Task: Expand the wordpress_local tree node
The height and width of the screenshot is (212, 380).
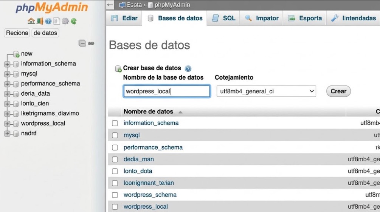Action: click(x=7, y=124)
